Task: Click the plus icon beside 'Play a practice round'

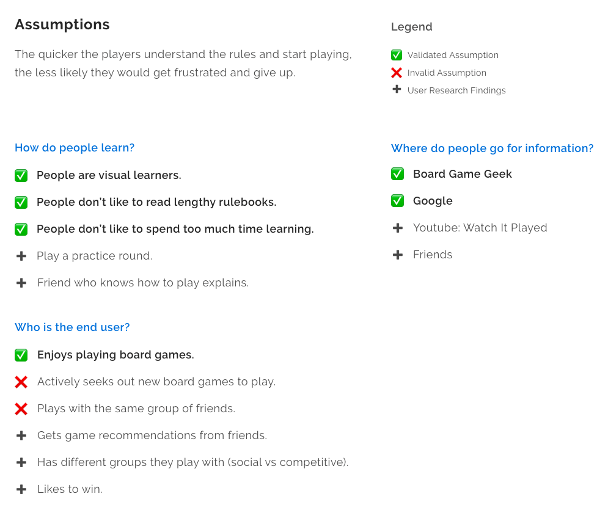Action: coord(21,256)
